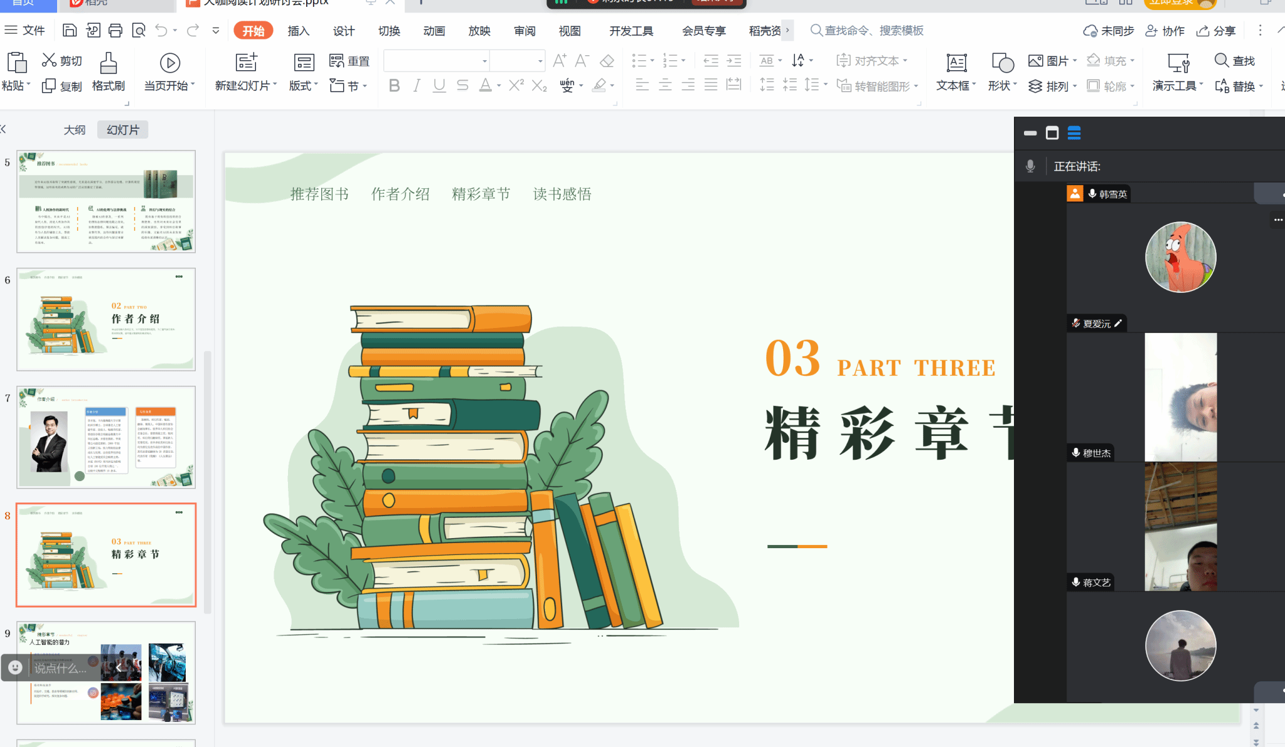The image size is (1285, 747).
Task: Click the text highlight color button
Action: click(600, 85)
